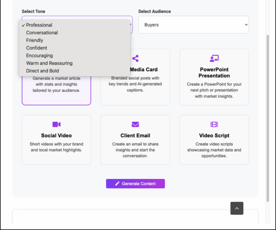Click the scroll-to-top arrow icon
Image resolution: width=276 pixels, height=230 pixels.
tap(237, 208)
